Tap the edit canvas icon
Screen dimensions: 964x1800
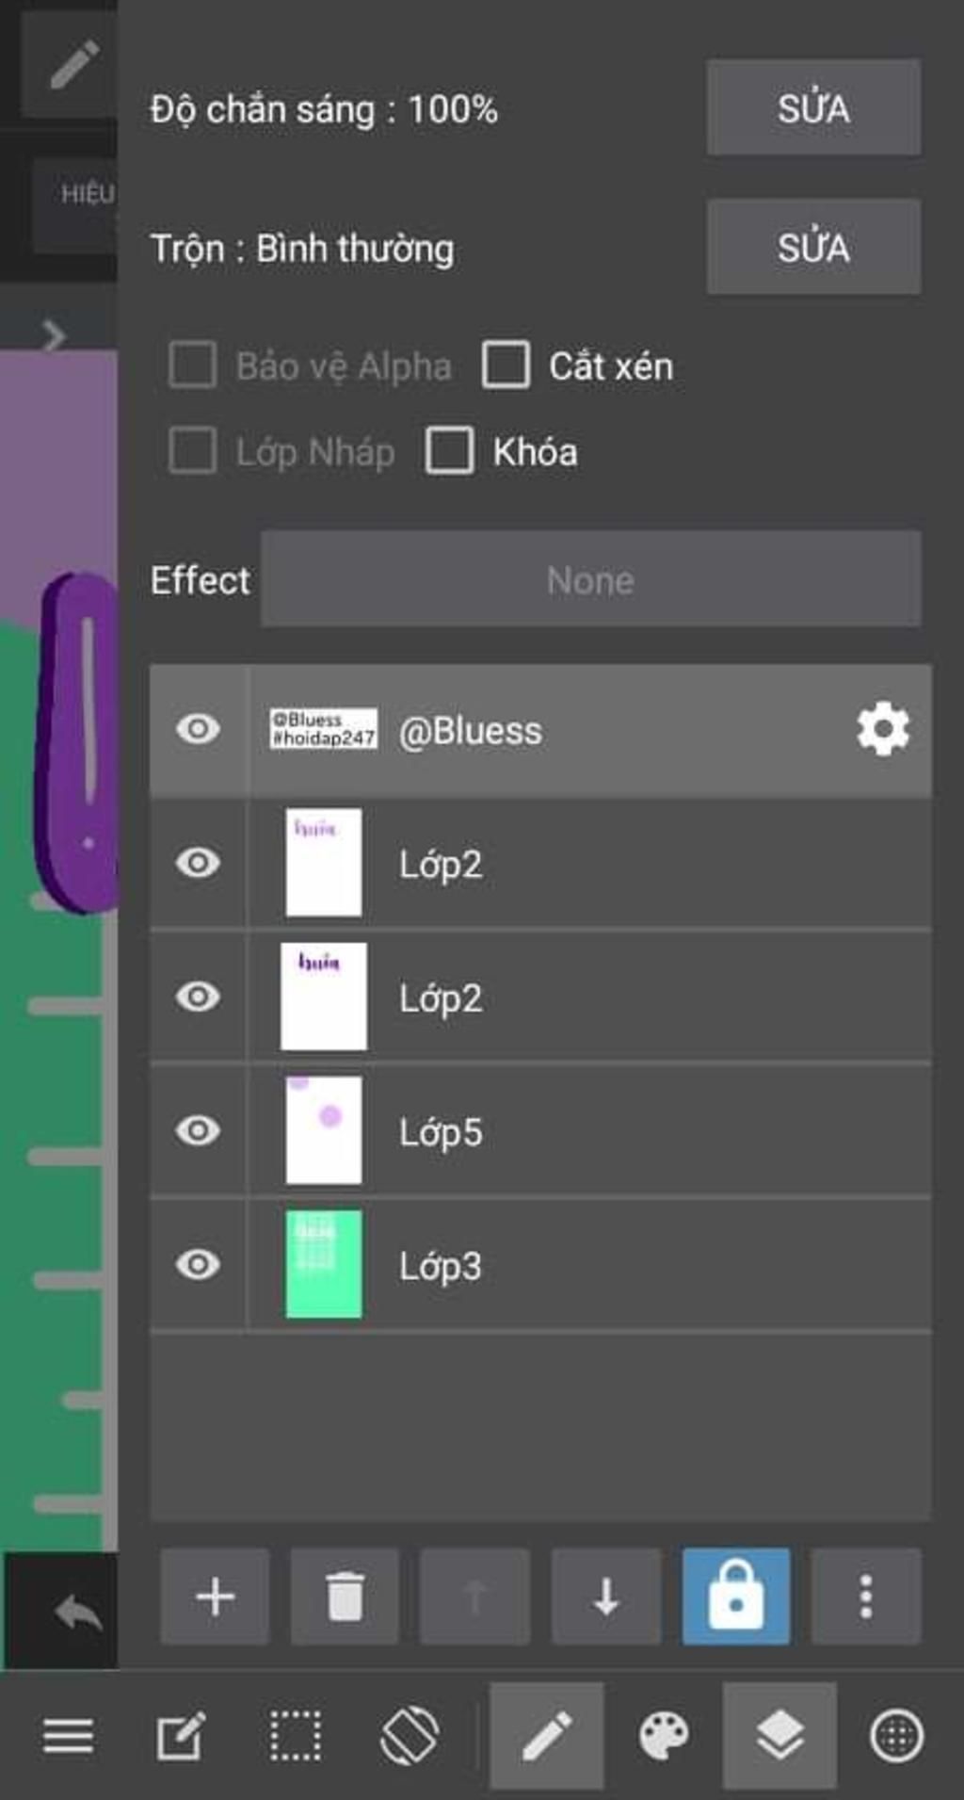tap(181, 1736)
